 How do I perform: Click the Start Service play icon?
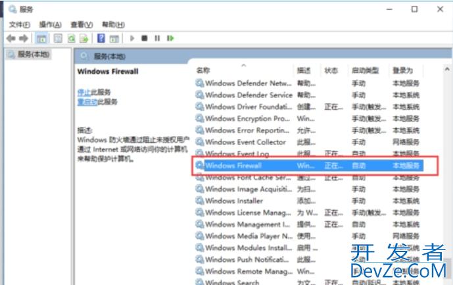132,38
